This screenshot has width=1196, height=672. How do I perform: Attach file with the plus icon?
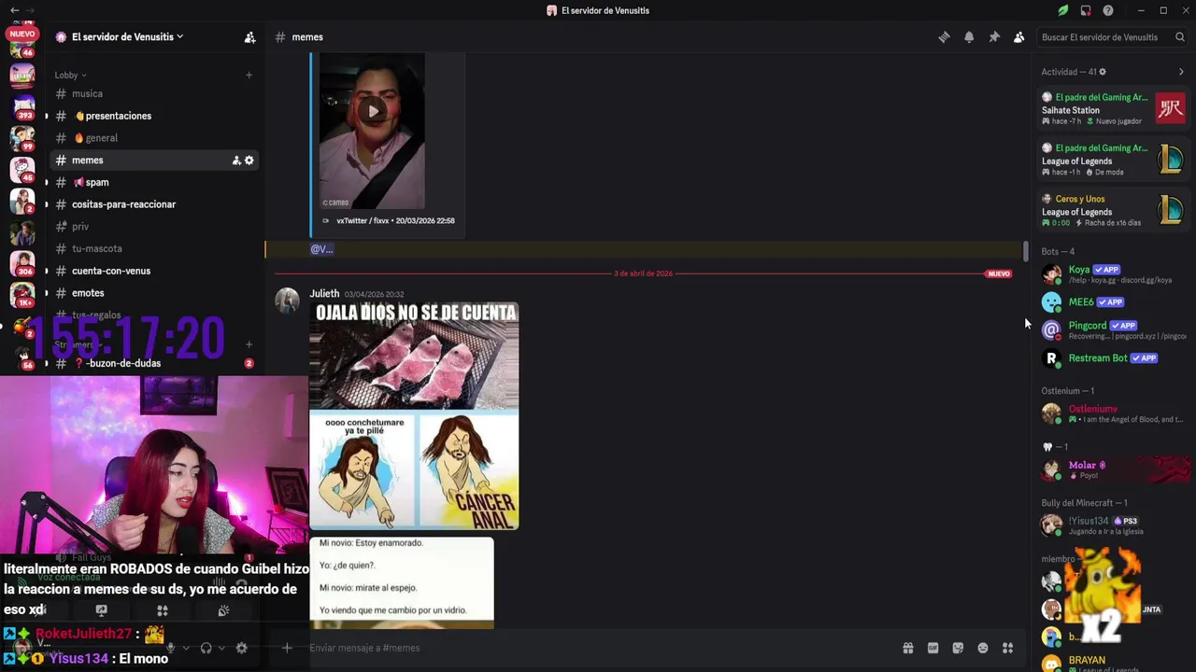287,648
